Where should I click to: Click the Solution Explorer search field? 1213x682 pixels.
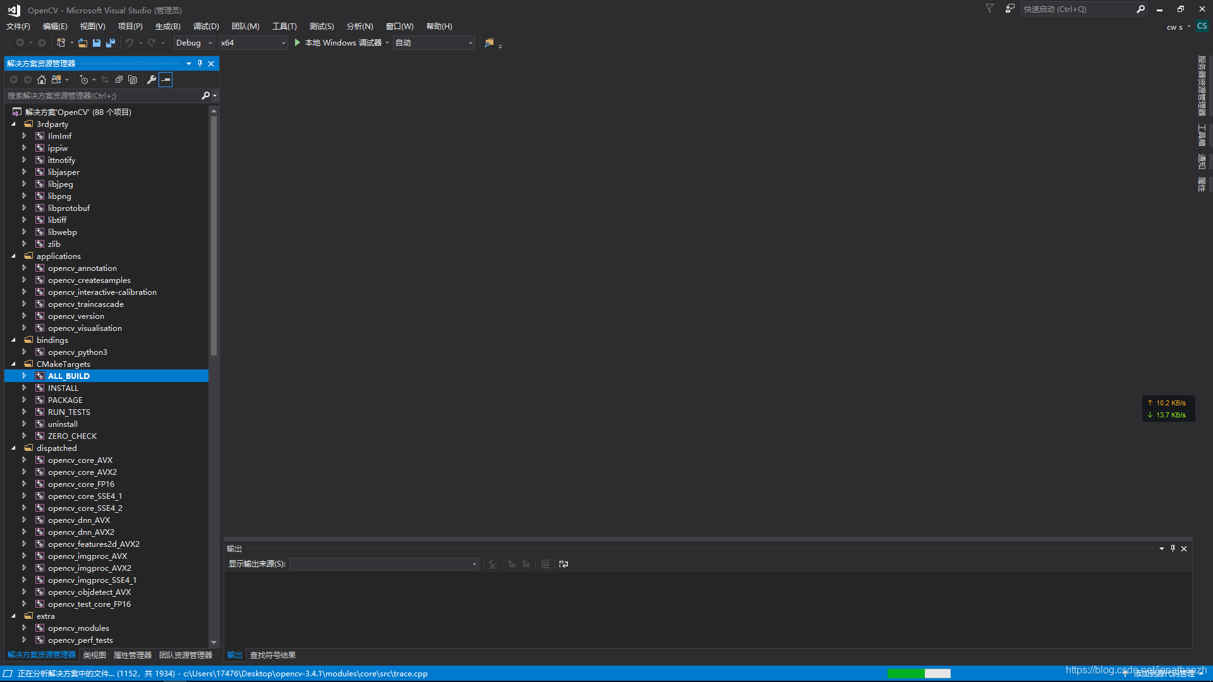(101, 96)
